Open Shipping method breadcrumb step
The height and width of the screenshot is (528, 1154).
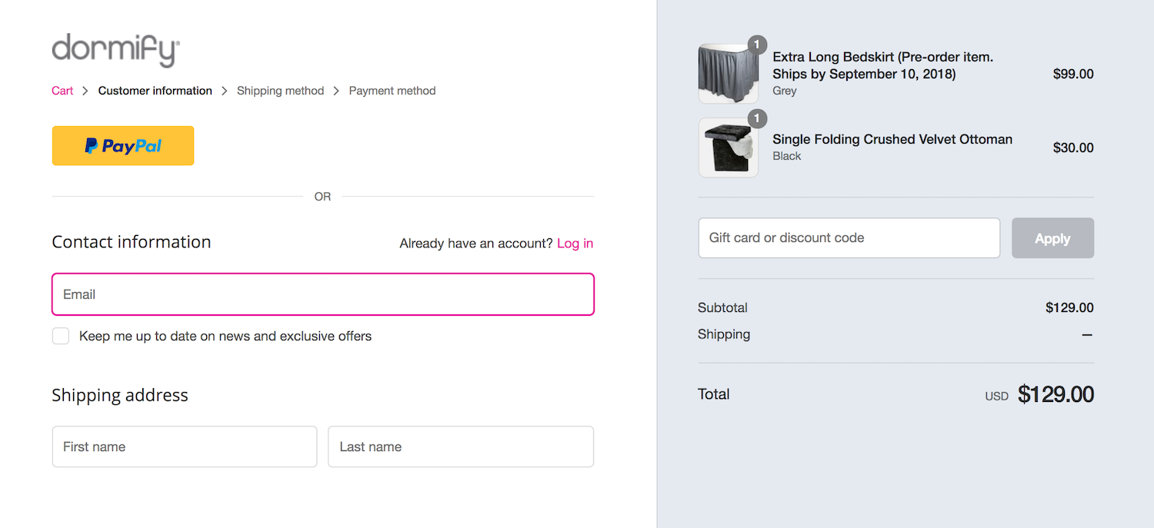[x=280, y=91]
